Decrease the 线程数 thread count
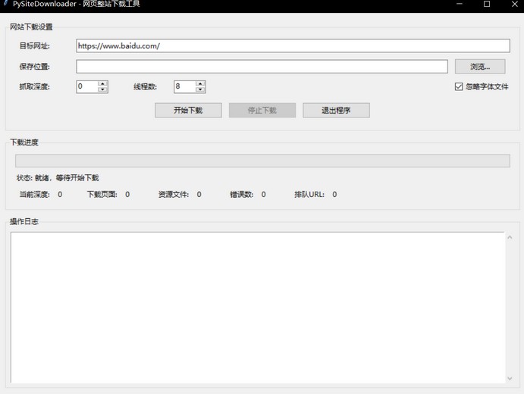This screenshot has height=394, width=524. (200, 89)
